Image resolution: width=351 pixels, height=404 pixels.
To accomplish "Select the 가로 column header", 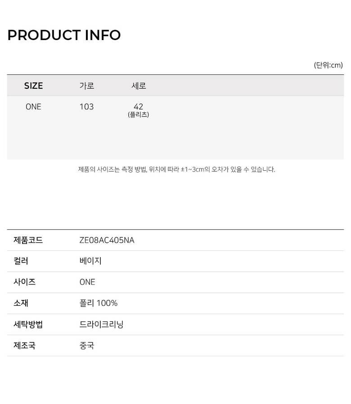I will 86,86.
